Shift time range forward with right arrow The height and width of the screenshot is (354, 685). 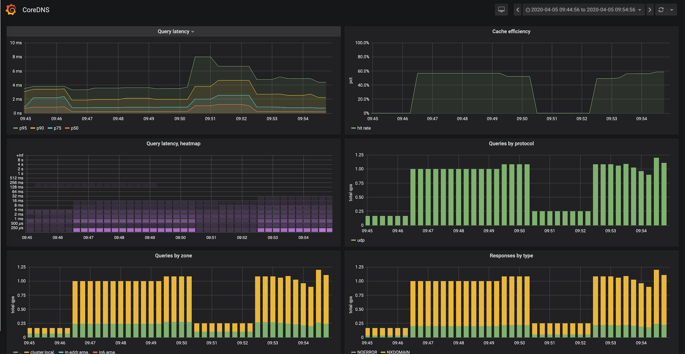coord(650,10)
